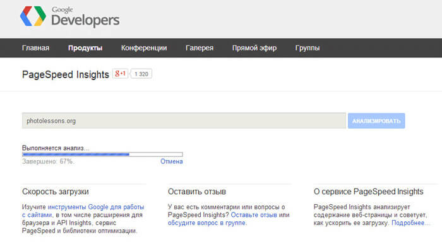Open the Галерея menu item

(x=200, y=48)
